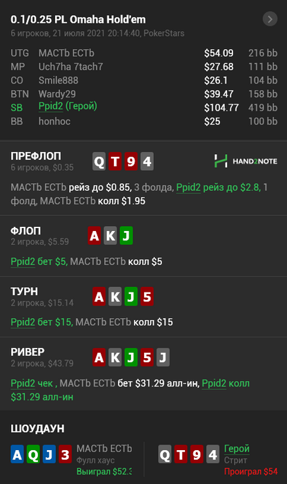This screenshot has height=484, width=287.
Task: Click the red 5 card on the turn
Action: pos(147,297)
